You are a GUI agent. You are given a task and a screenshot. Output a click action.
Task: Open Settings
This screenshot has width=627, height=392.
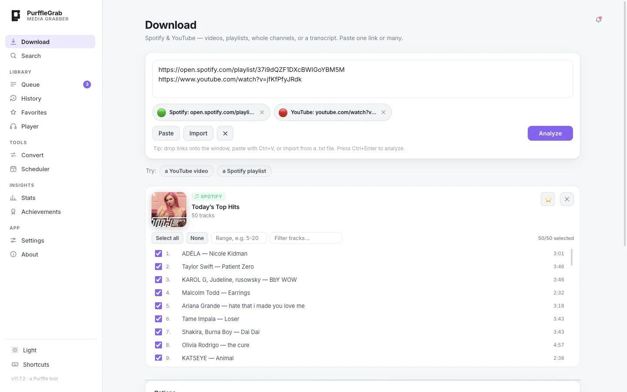tap(50, 240)
